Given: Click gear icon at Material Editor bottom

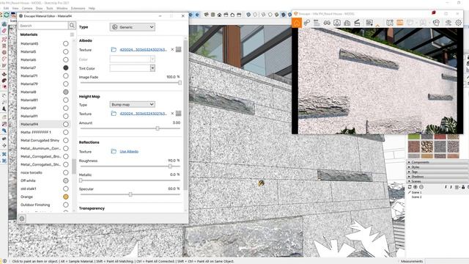Looking at the screenshot, I should [x=22, y=219].
